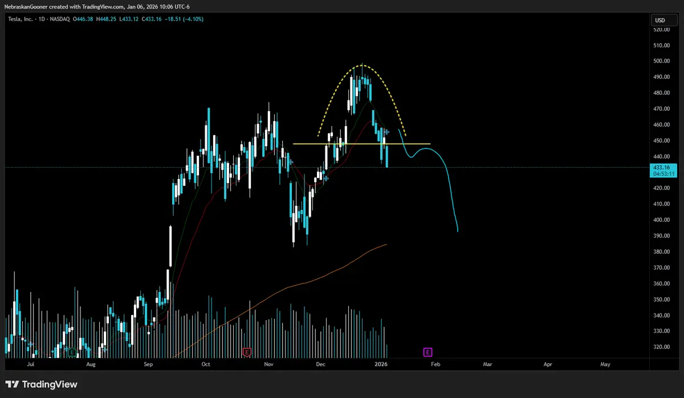This screenshot has width=684, height=398.
Task: Click the 380.00 price axis label
Action: [662, 252]
